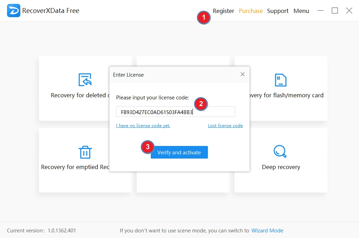
Task: Select the Deep recovery label
Action: [x=281, y=167]
